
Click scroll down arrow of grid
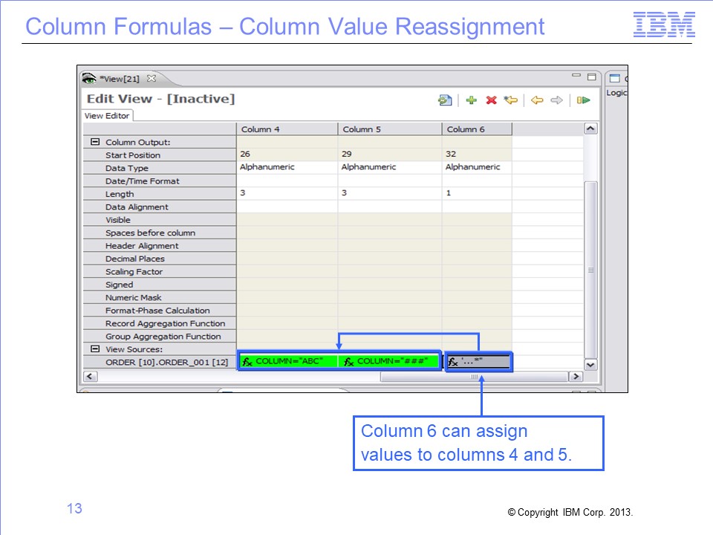pos(590,365)
